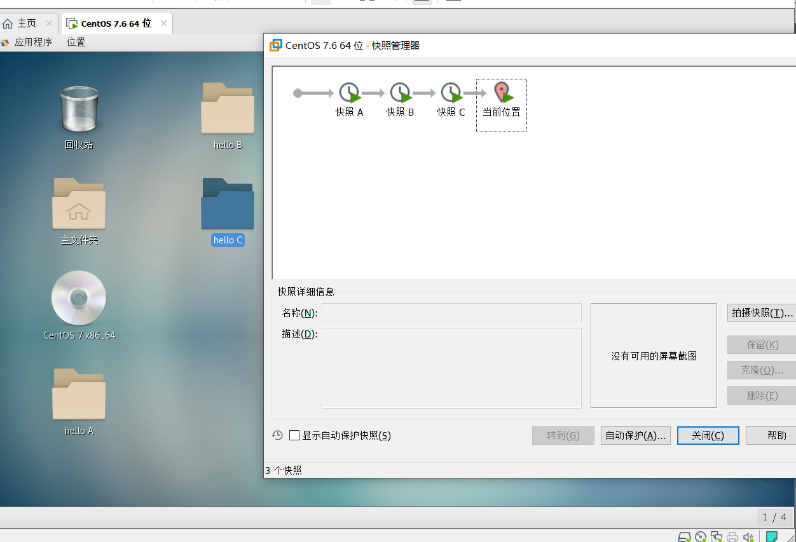Close the 主页 tab
The image size is (796, 542).
pyautogui.click(x=49, y=24)
